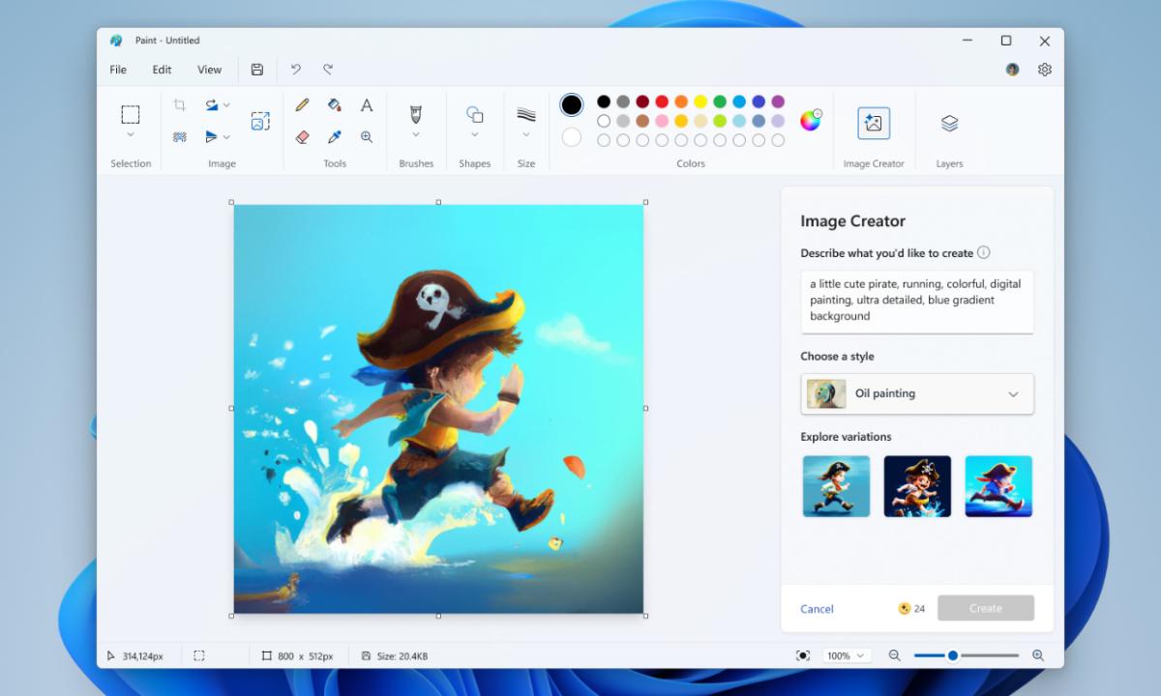Viewport: 1161px width, 696px height.
Task: Open the File menu
Action: coord(117,69)
